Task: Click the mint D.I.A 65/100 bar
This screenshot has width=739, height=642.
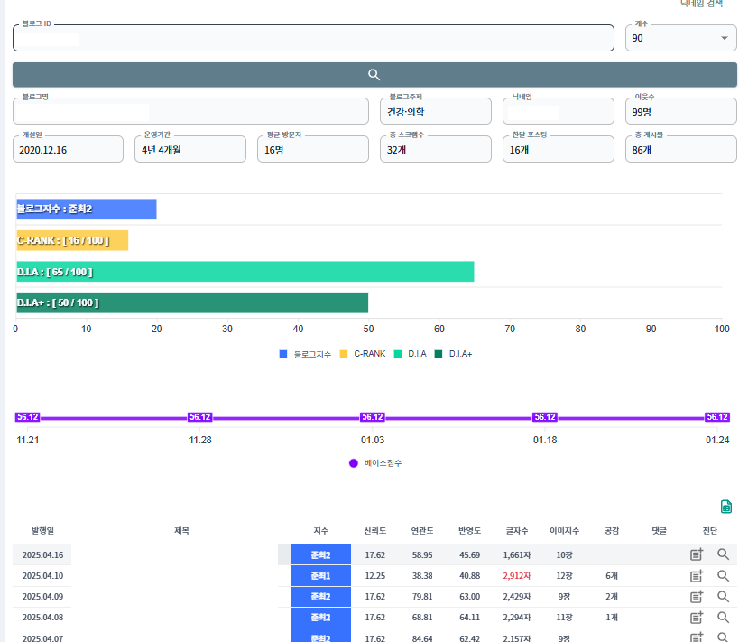Action: tap(245, 272)
